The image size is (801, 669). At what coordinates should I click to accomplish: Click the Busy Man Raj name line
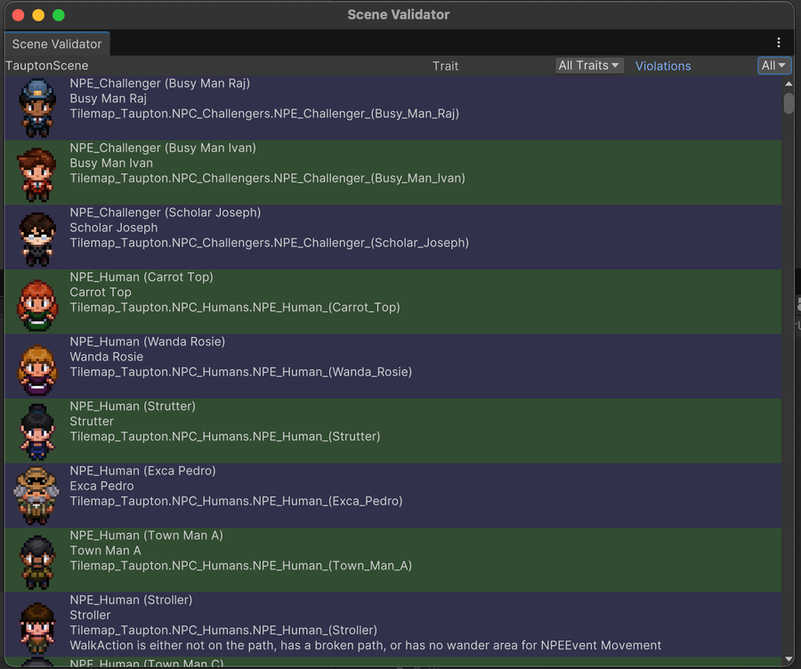click(109, 99)
